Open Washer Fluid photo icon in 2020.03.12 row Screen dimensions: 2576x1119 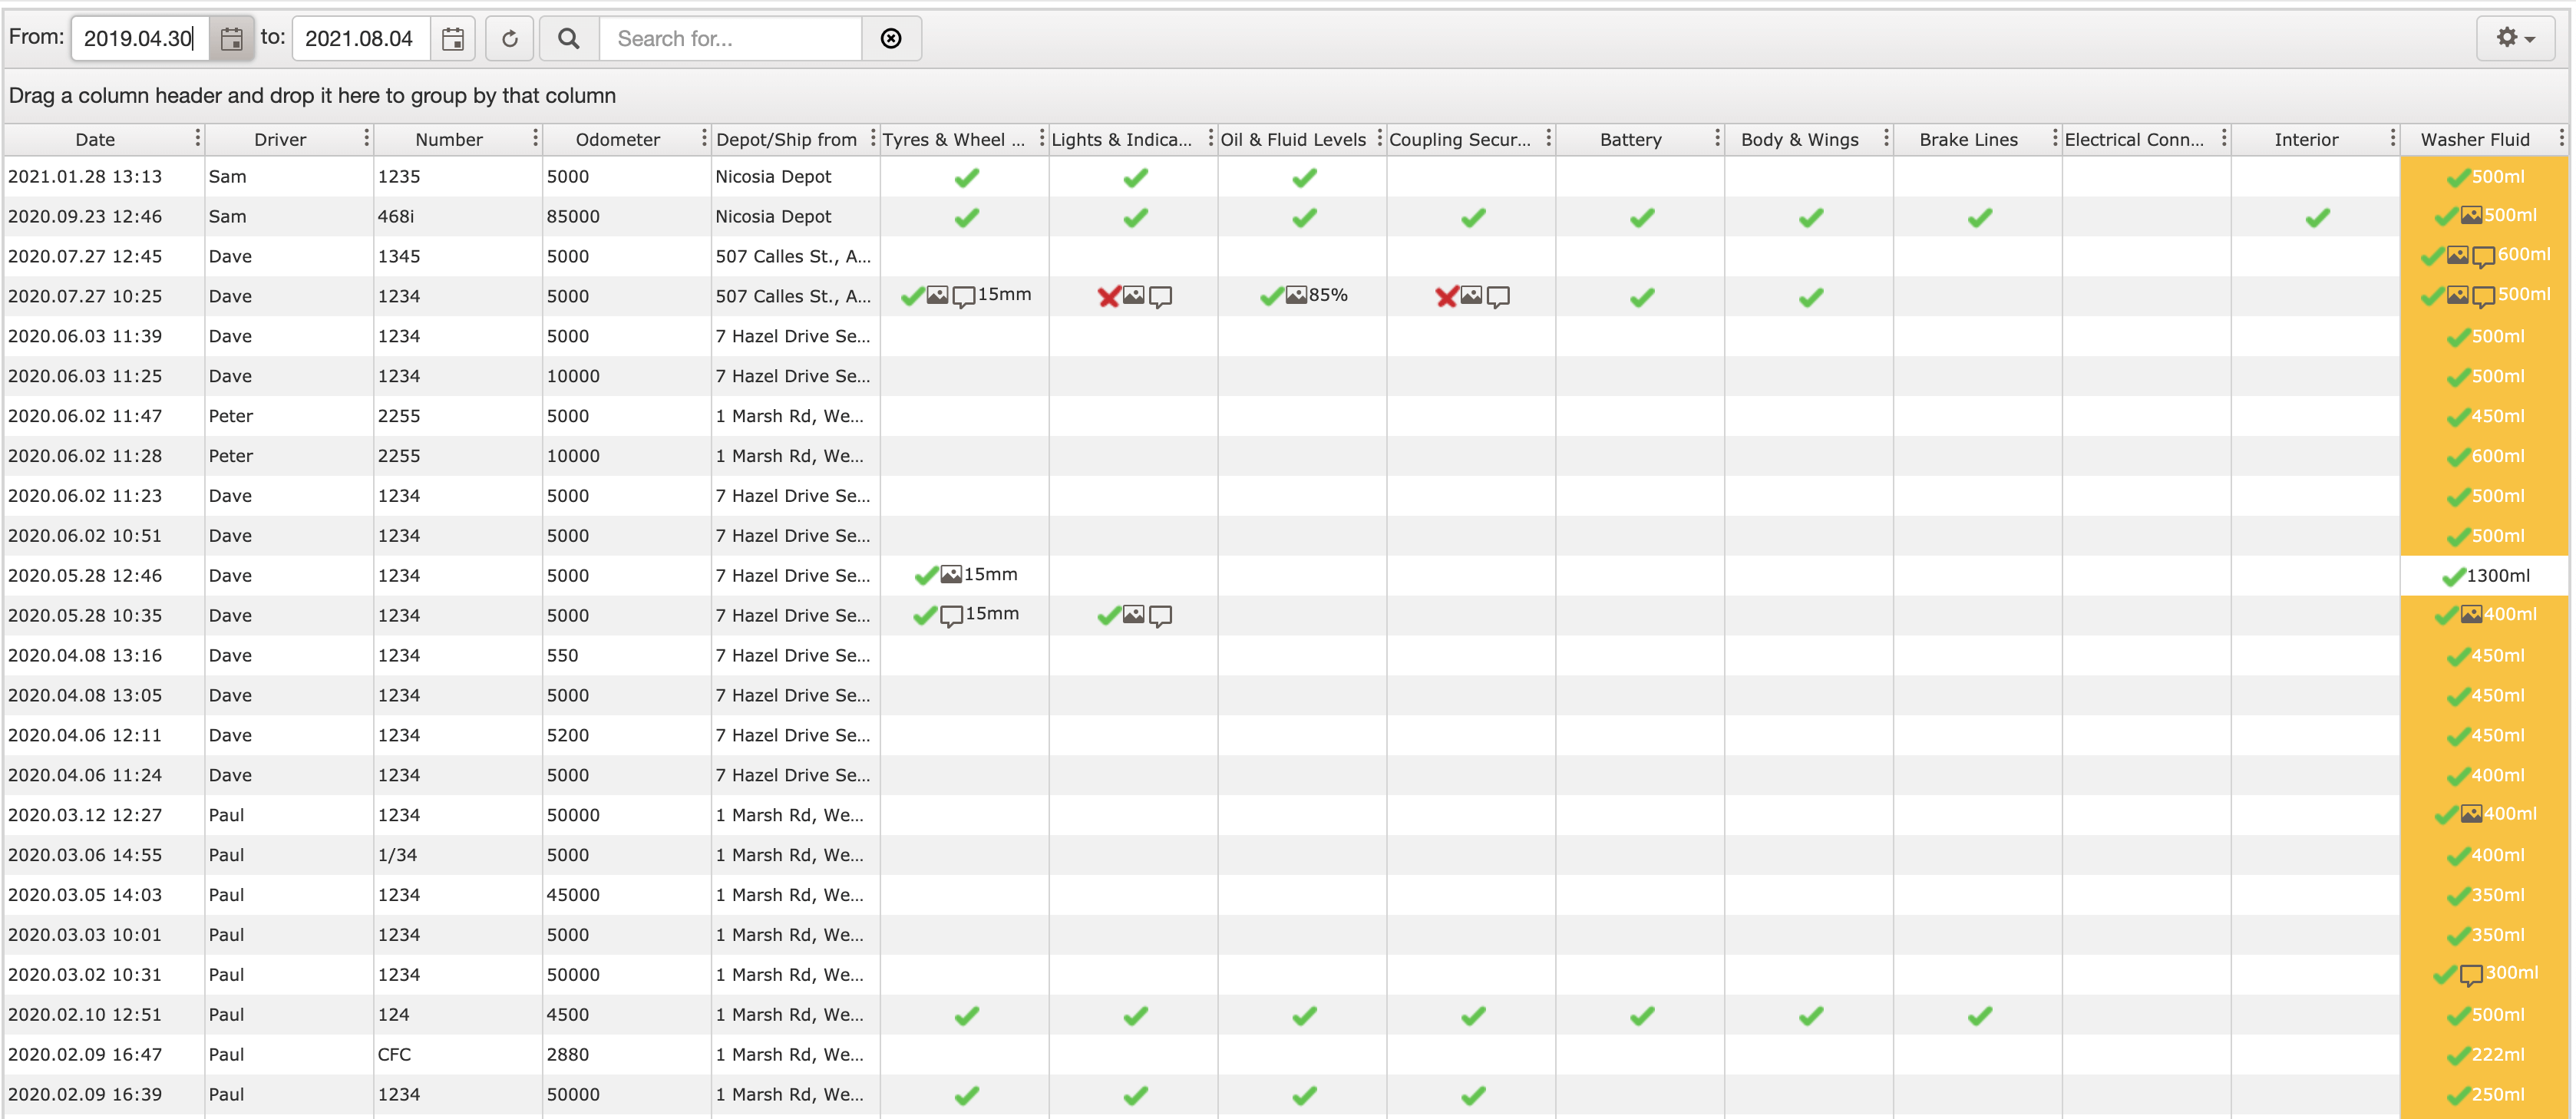pyautogui.click(x=2471, y=814)
